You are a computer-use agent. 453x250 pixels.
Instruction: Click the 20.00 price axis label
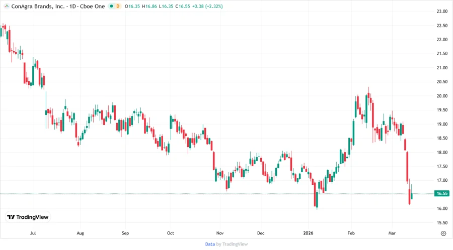pos(442,96)
